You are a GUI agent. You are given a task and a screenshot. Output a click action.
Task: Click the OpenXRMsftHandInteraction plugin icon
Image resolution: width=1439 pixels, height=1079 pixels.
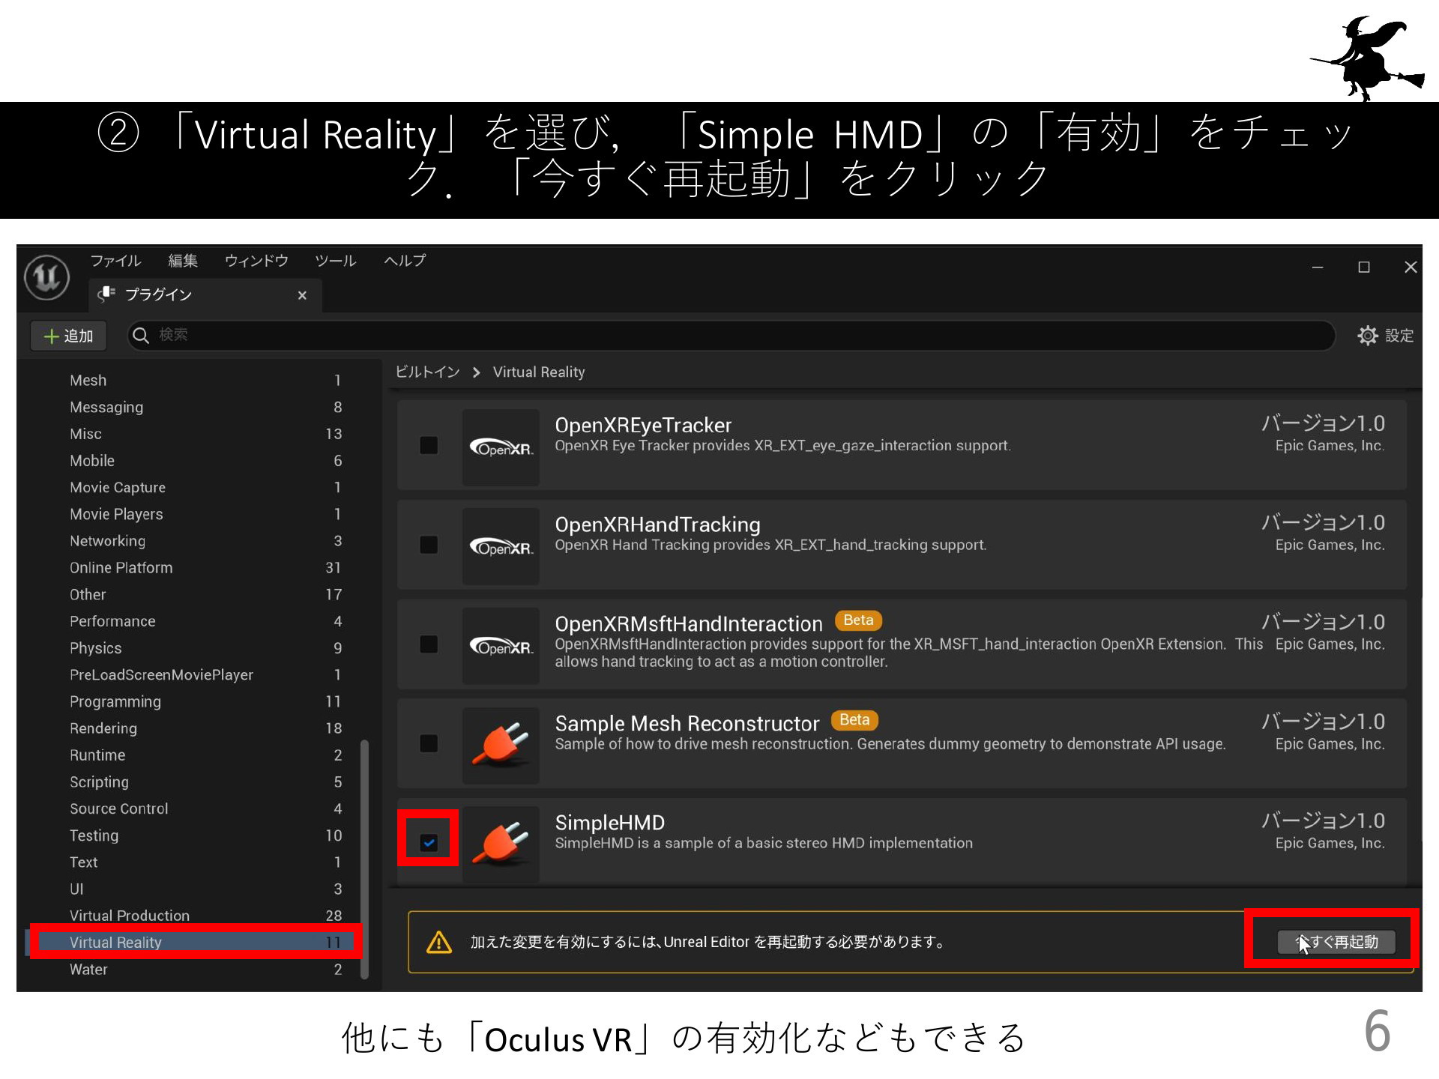coord(501,646)
